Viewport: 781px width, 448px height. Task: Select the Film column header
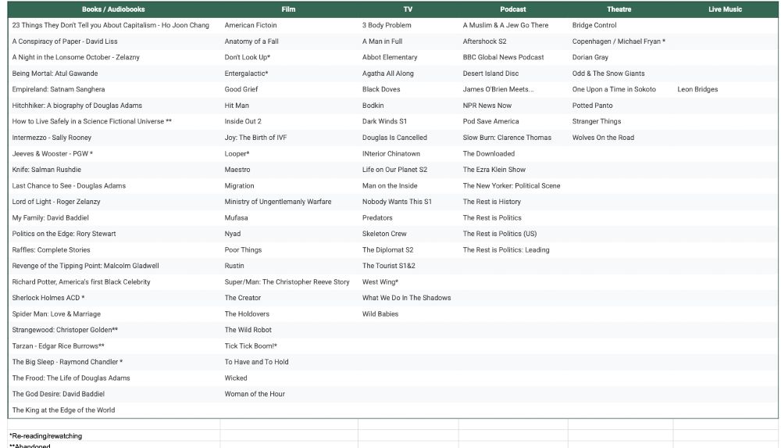click(288, 9)
